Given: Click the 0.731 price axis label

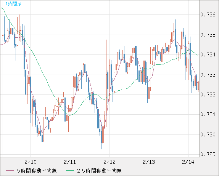Looking at the screenshot, I should pyautogui.click(x=208, y=115).
